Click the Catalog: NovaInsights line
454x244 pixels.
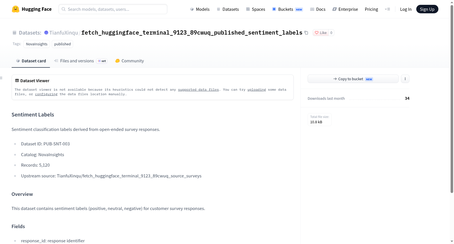tap(43, 155)
